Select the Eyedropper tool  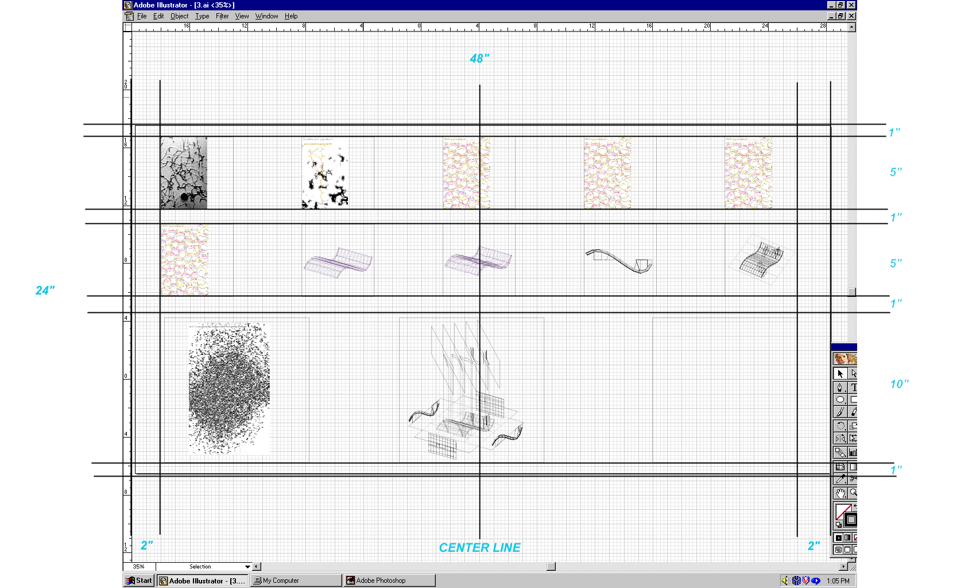[x=840, y=479]
